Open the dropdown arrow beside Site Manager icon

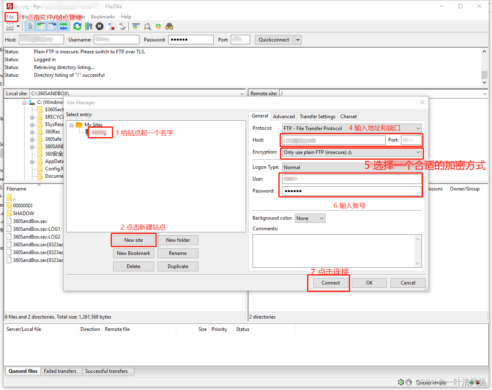(18, 26)
